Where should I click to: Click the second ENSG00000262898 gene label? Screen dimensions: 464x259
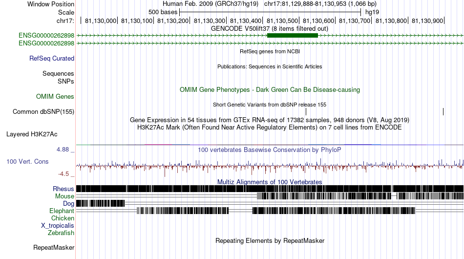tap(46, 43)
